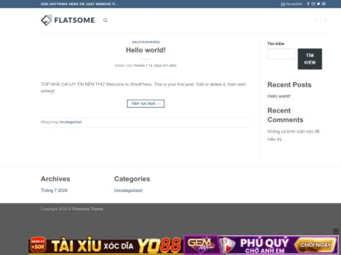Screen dimensions: 341x255
Task: Click the Uncategorized link in post footer
Action: [x=70, y=122]
